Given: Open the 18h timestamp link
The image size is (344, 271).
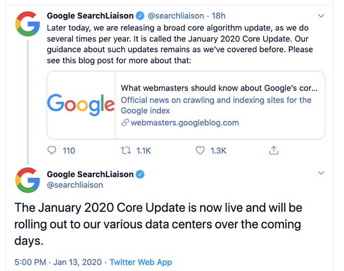Looking at the screenshot, I should tap(218, 16).
